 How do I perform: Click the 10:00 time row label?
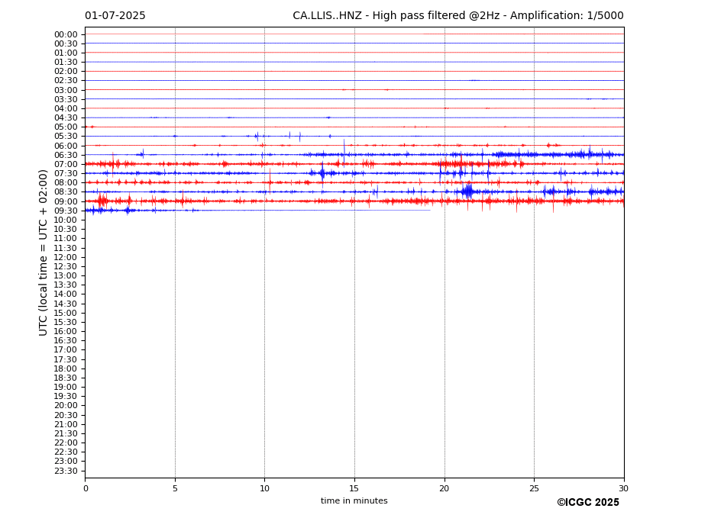(x=66, y=220)
